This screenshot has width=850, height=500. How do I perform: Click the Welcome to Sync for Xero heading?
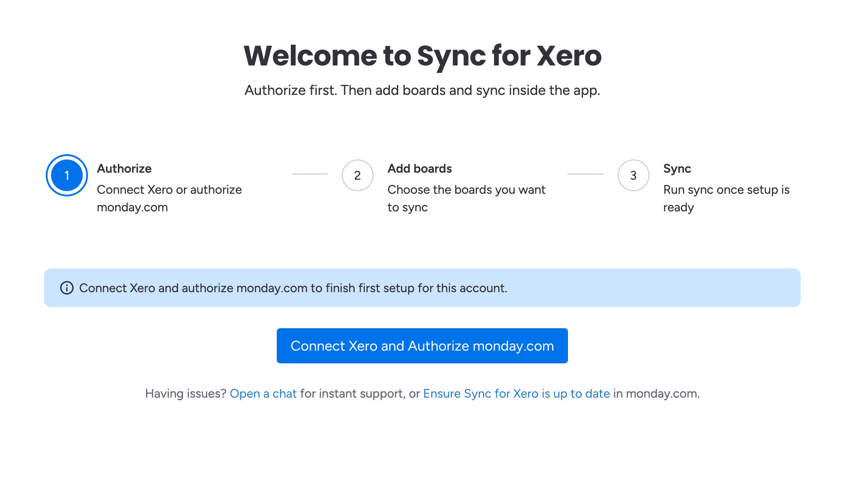(x=422, y=56)
